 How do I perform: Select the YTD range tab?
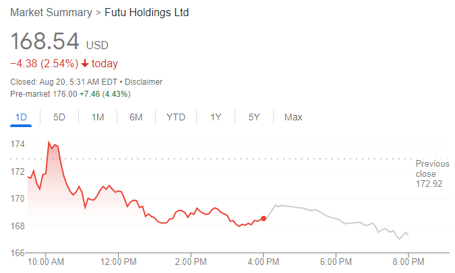(x=176, y=117)
